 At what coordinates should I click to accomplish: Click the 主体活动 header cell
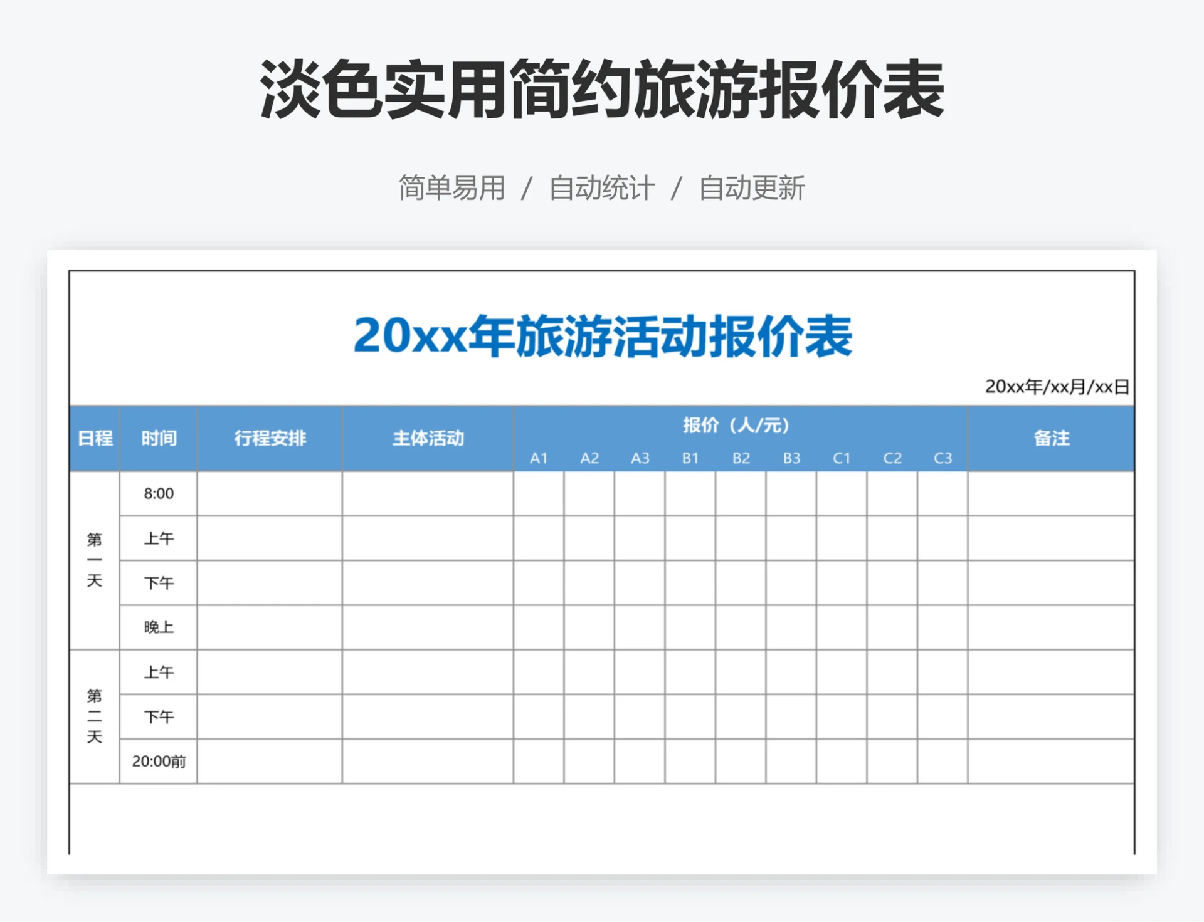(x=428, y=439)
